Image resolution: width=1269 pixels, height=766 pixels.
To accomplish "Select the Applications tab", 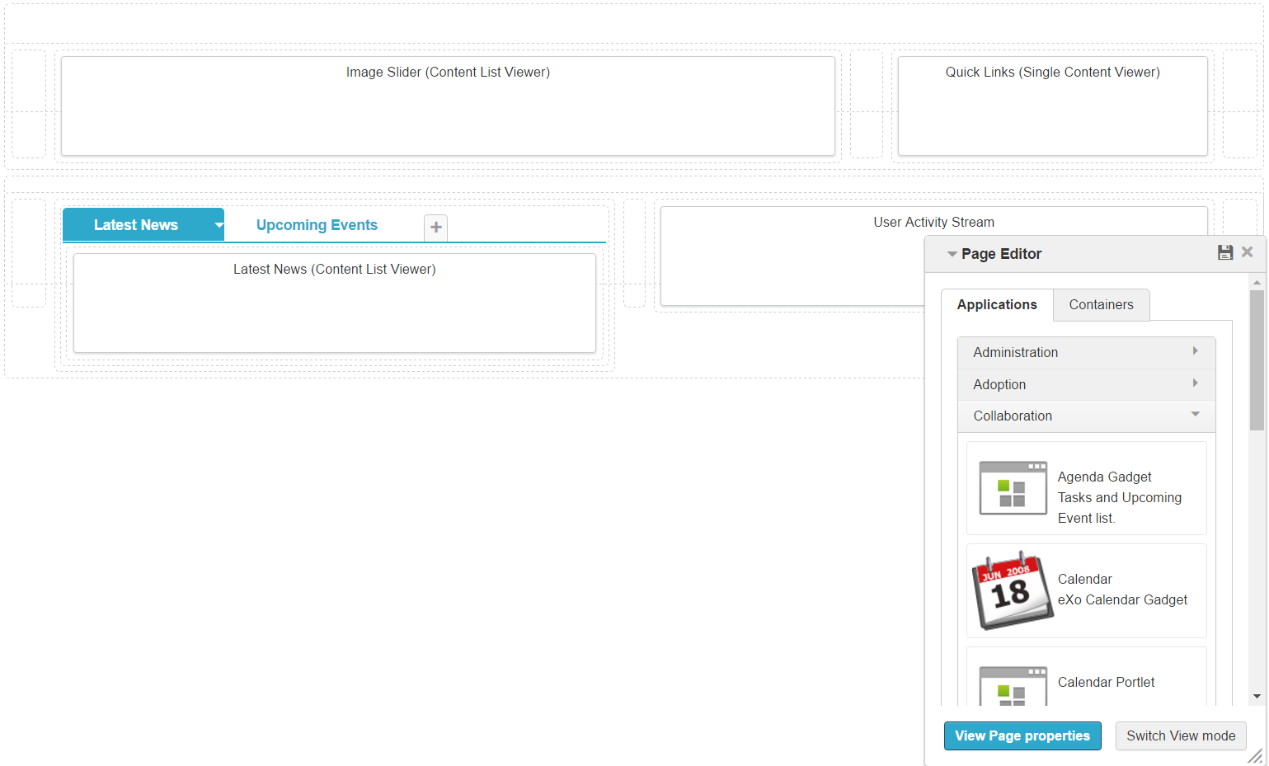I will (997, 304).
